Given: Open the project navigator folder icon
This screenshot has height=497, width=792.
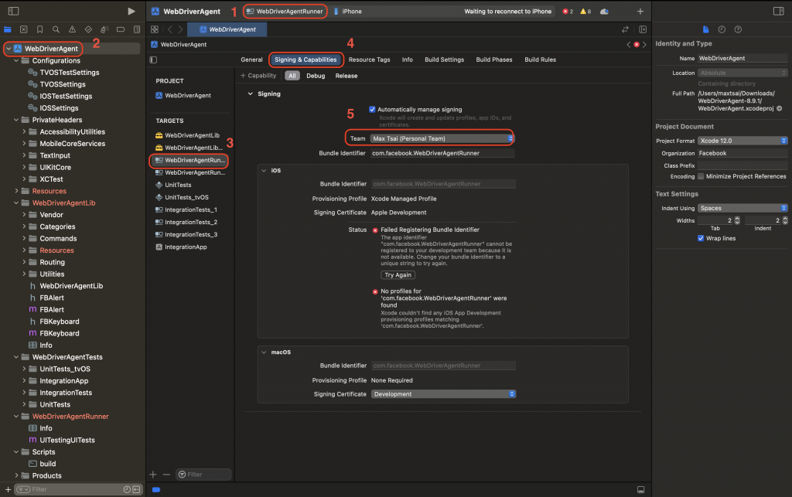Looking at the screenshot, I should pyautogui.click(x=8, y=29).
